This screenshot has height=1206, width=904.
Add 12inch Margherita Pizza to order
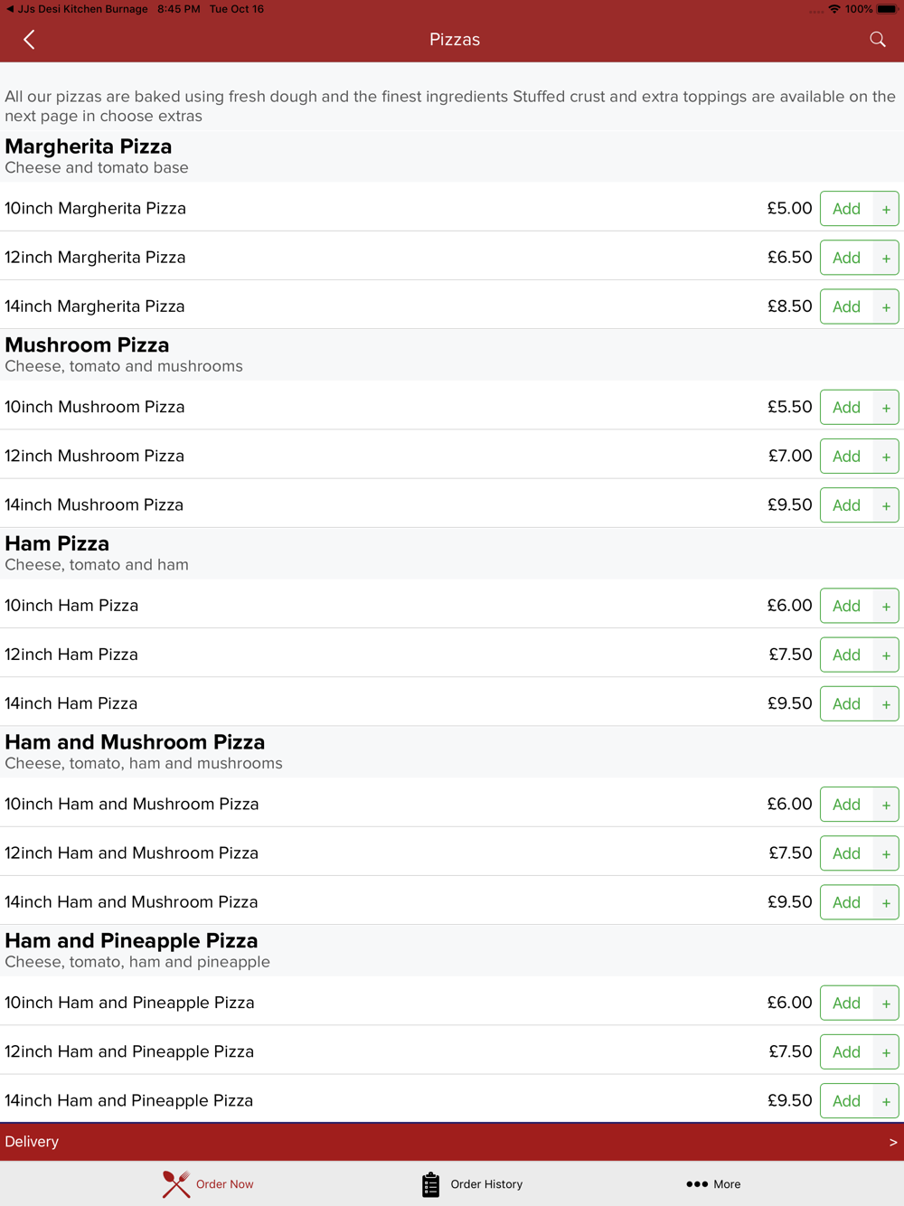[846, 258]
